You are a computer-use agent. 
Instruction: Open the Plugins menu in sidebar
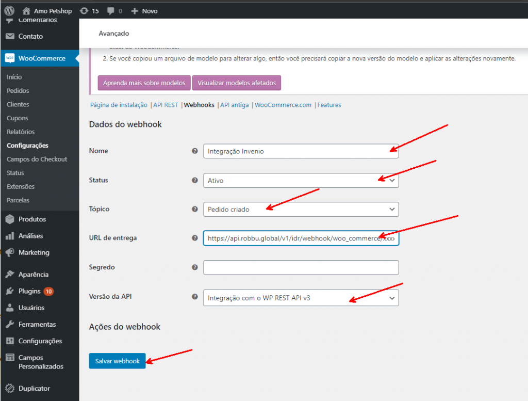point(29,291)
